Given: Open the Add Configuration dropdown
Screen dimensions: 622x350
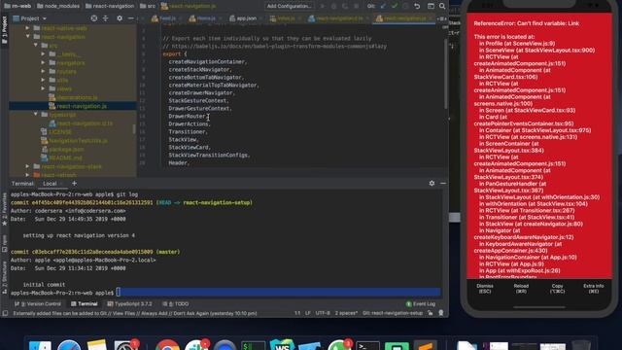Looking at the screenshot, I should click(289, 6).
